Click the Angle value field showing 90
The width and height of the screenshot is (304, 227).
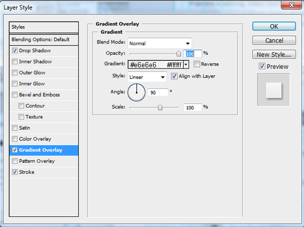[x=158, y=92]
